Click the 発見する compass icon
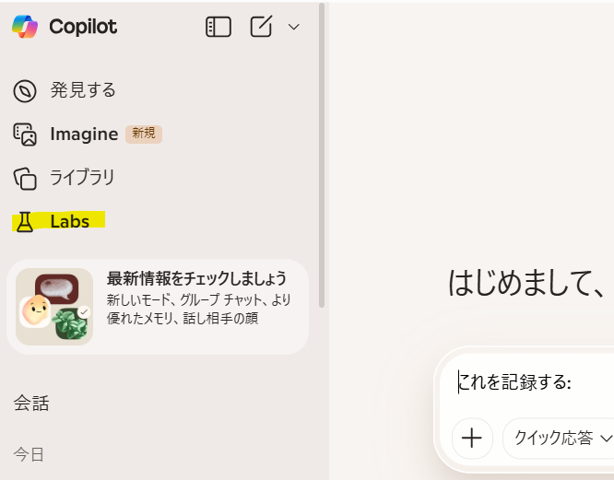614x480 pixels. 25,90
